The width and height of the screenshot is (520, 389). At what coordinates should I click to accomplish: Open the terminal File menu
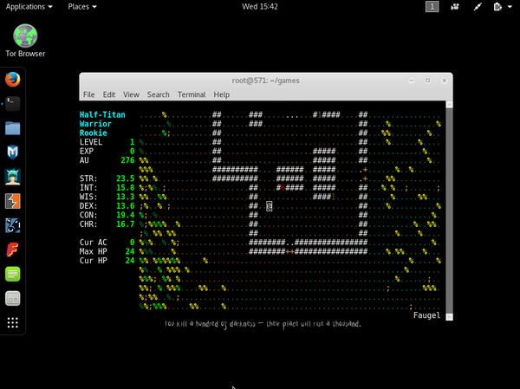(x=88, y=94)
